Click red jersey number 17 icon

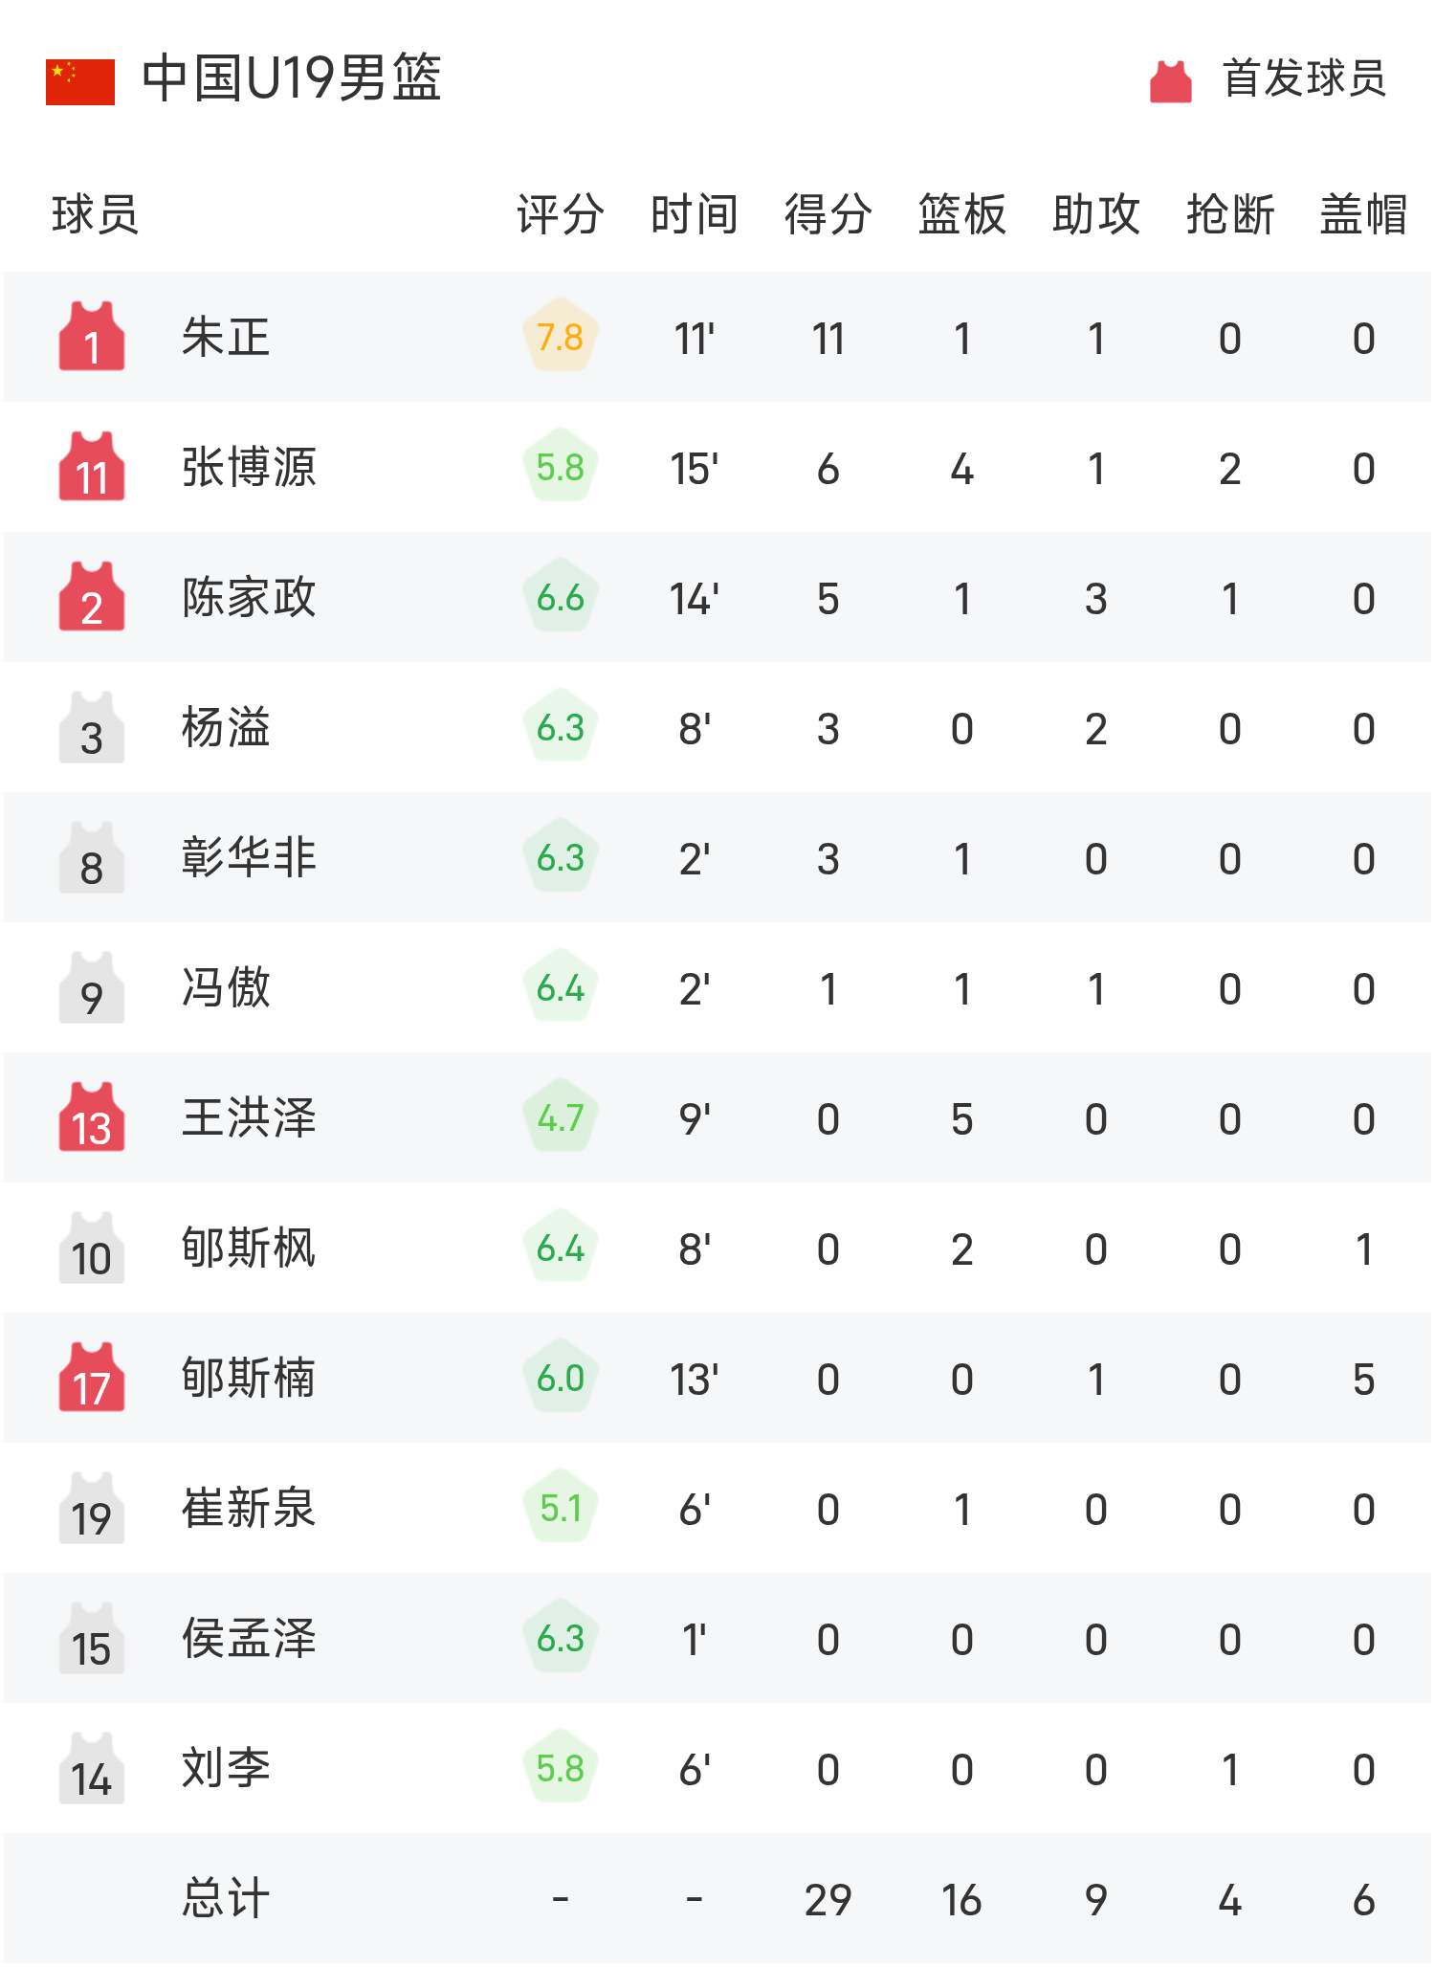(x=92, y=1378)
